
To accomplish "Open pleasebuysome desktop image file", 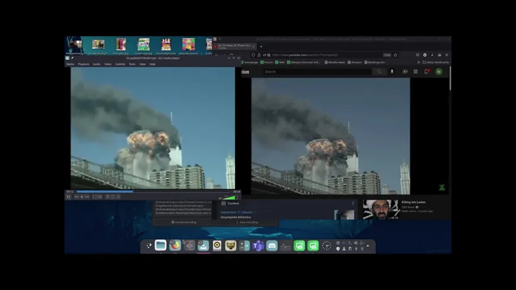I will pyautogui.click(x=189, y=46).
